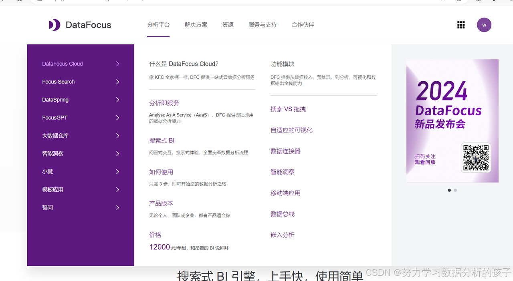The image size is (513, 281).
Task: Expand chevron next to 小慧
Action: (117, 172)
